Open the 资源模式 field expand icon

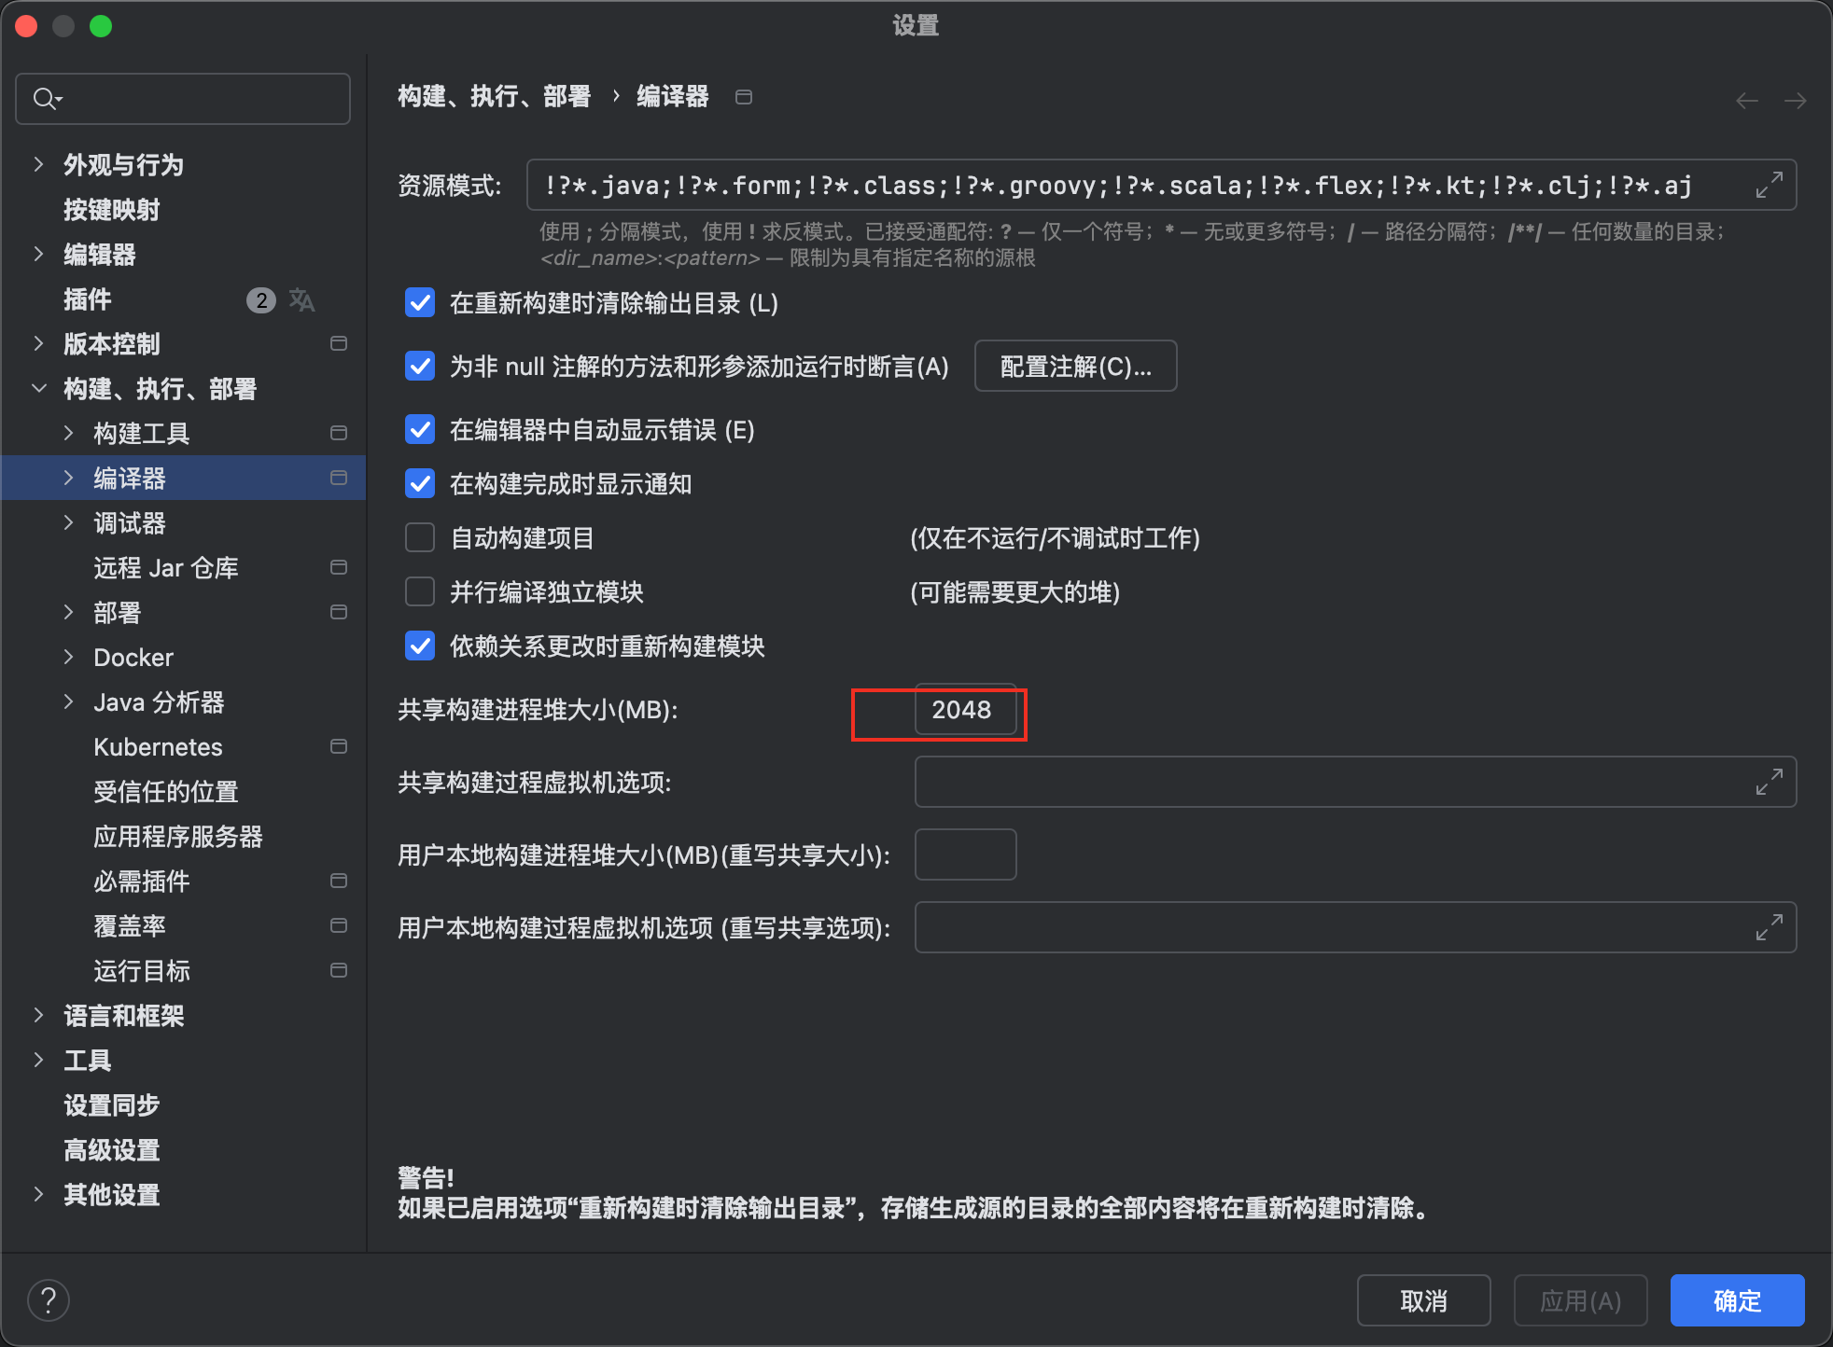(x=1769, y=184)
